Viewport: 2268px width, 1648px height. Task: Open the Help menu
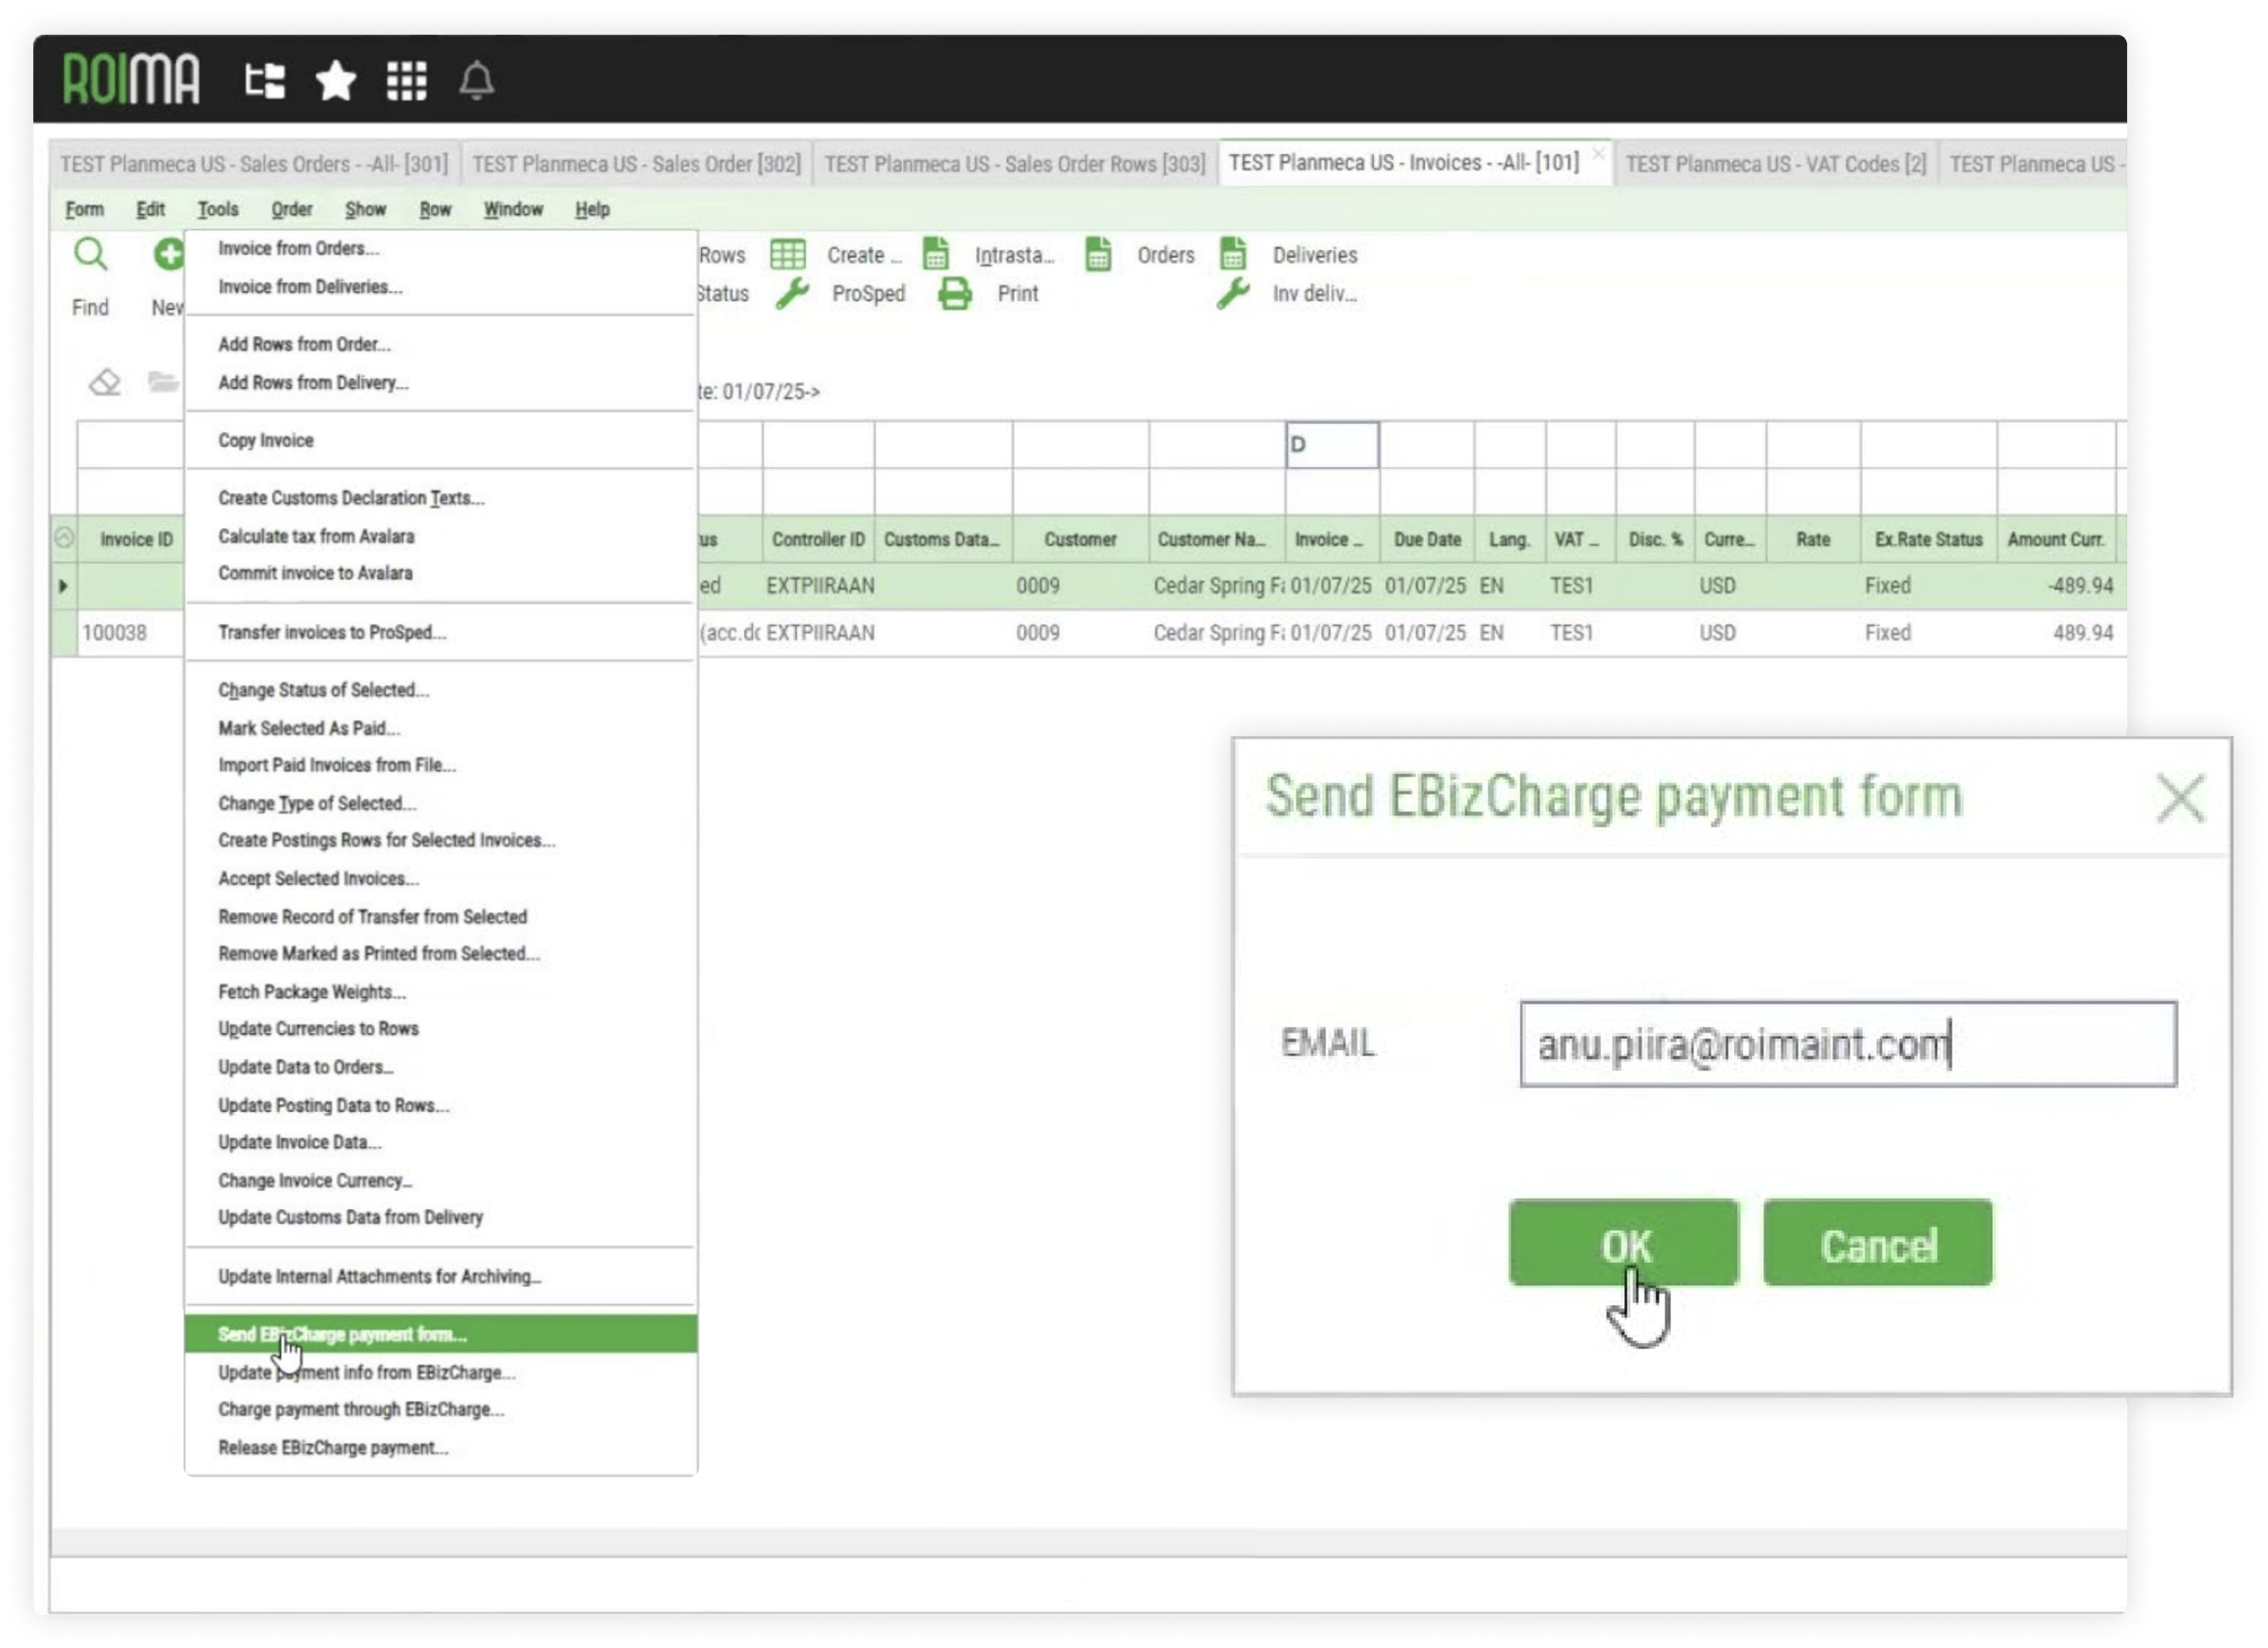tap(592, 209)
